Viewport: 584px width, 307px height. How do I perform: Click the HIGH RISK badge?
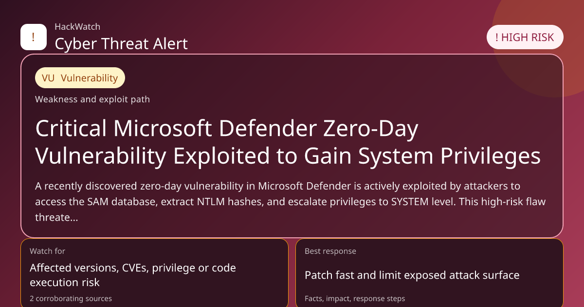tap(525, 38)
